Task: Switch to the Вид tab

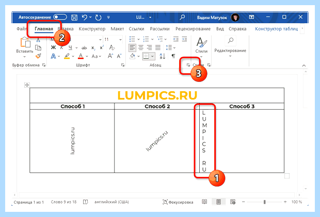Action: [x=220, y=29]
